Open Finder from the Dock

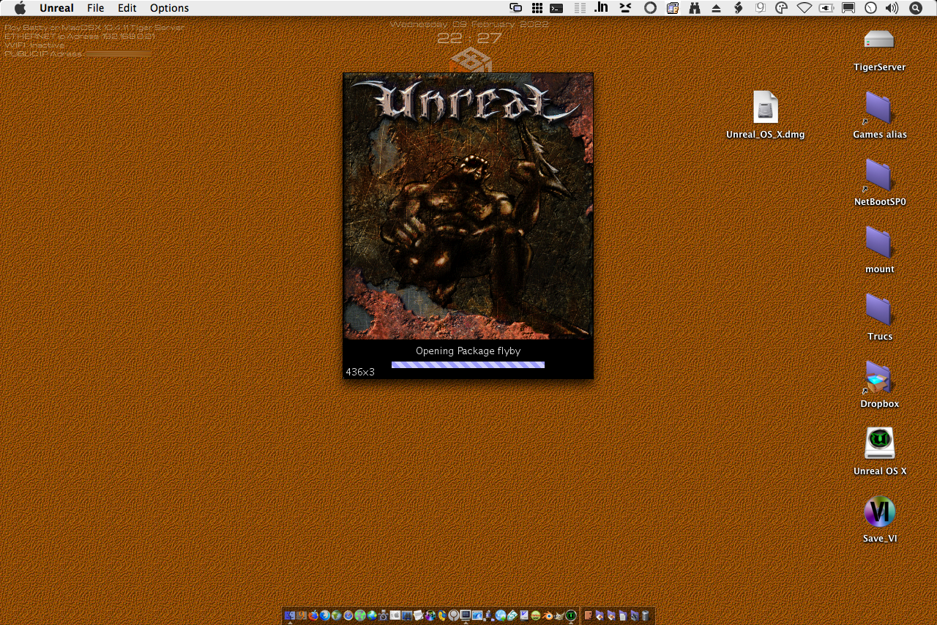point(290,615)
